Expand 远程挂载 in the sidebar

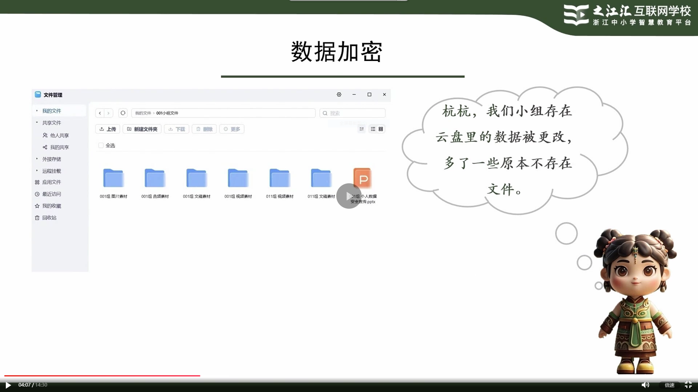(51, 171)
